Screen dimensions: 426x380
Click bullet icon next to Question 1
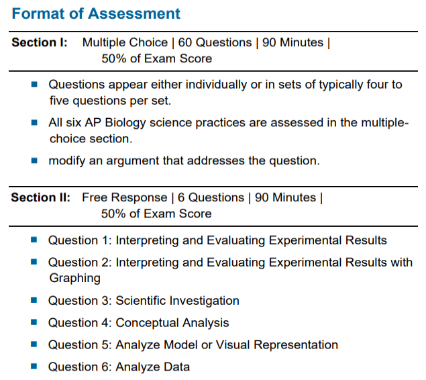click(34, 240)
